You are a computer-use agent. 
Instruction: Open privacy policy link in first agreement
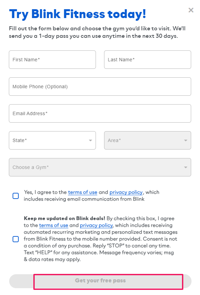[x=126, y=192]
